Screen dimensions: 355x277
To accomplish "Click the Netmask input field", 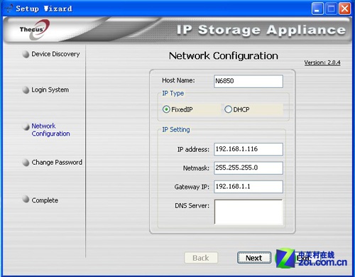I will (x=248, y=168).
